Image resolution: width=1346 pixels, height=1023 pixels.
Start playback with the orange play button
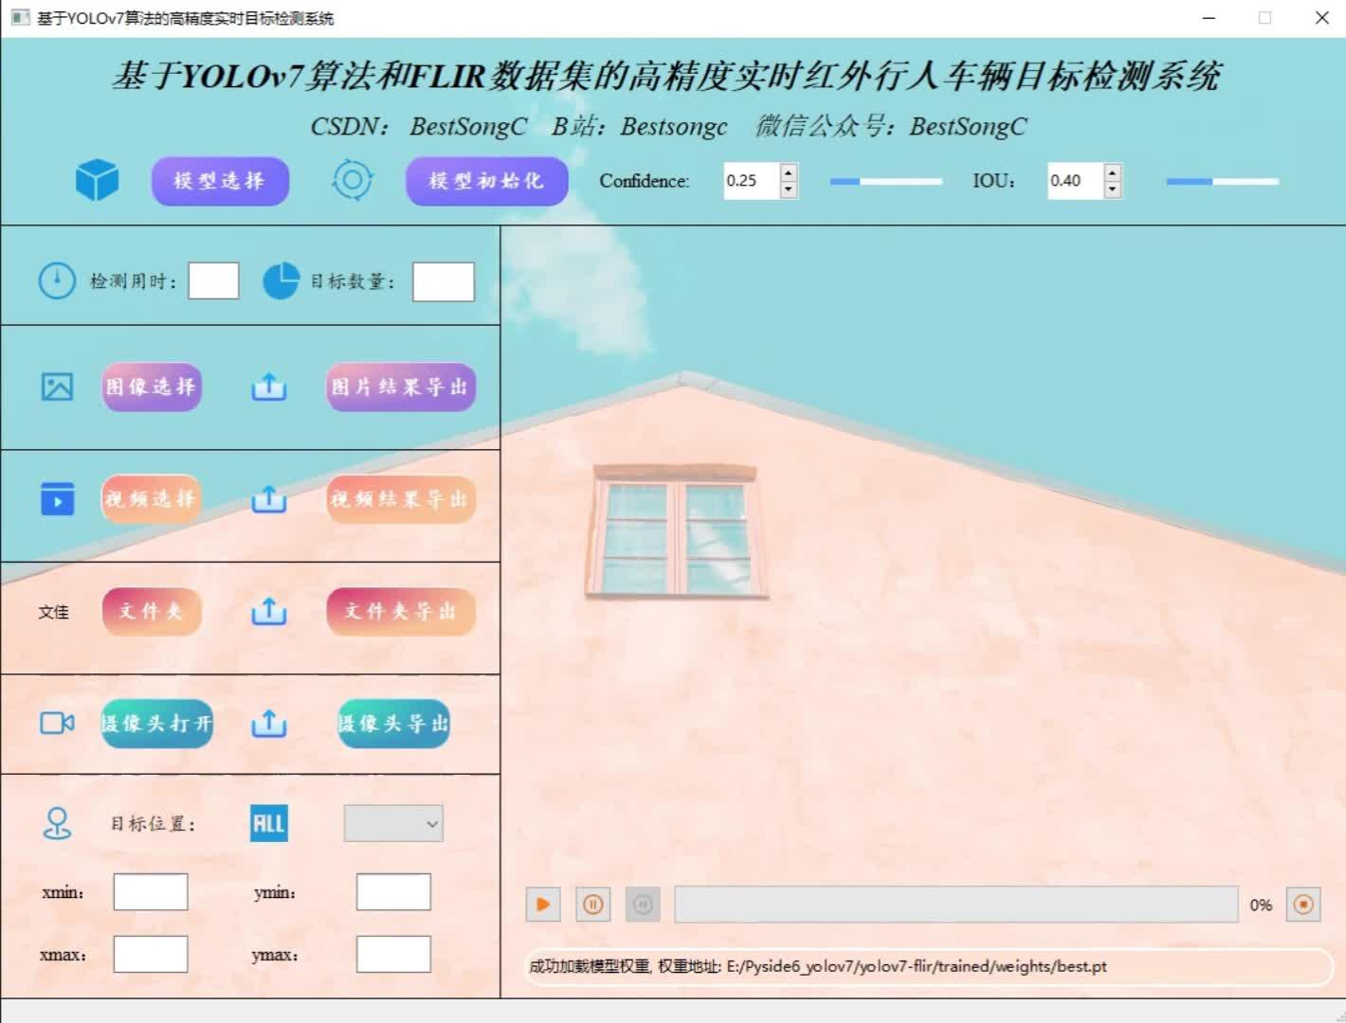point(542,905)
